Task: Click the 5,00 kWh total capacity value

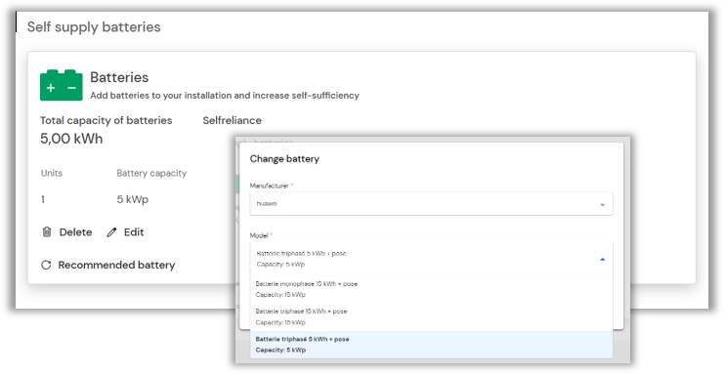Action: click(71, 139)
